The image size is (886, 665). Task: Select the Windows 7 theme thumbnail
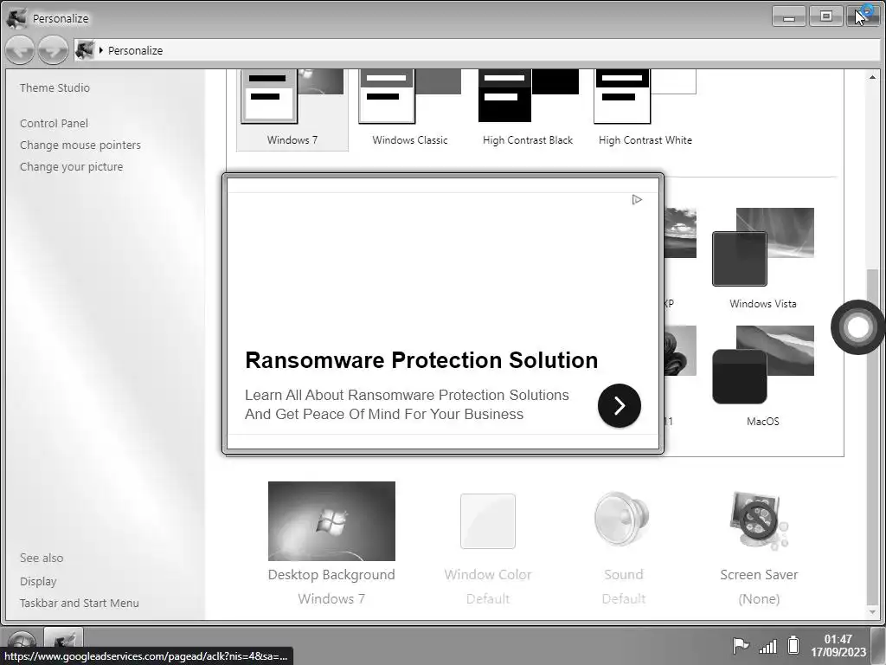[292, 96]
